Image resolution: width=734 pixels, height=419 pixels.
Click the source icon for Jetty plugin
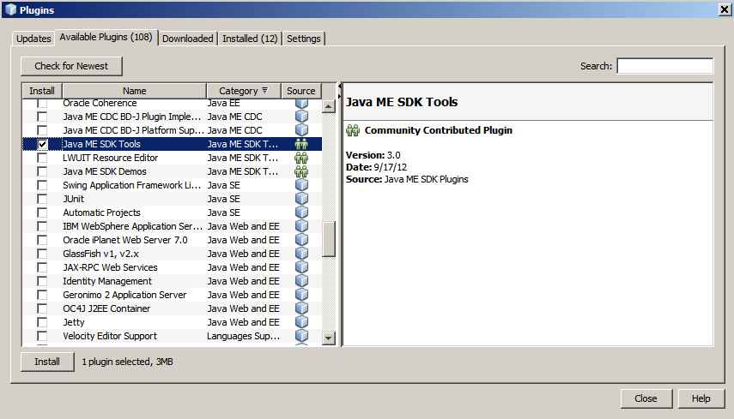[301, 322]
